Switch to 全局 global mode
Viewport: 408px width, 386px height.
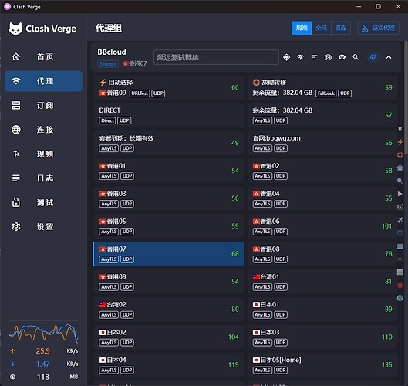click(321, 28)
